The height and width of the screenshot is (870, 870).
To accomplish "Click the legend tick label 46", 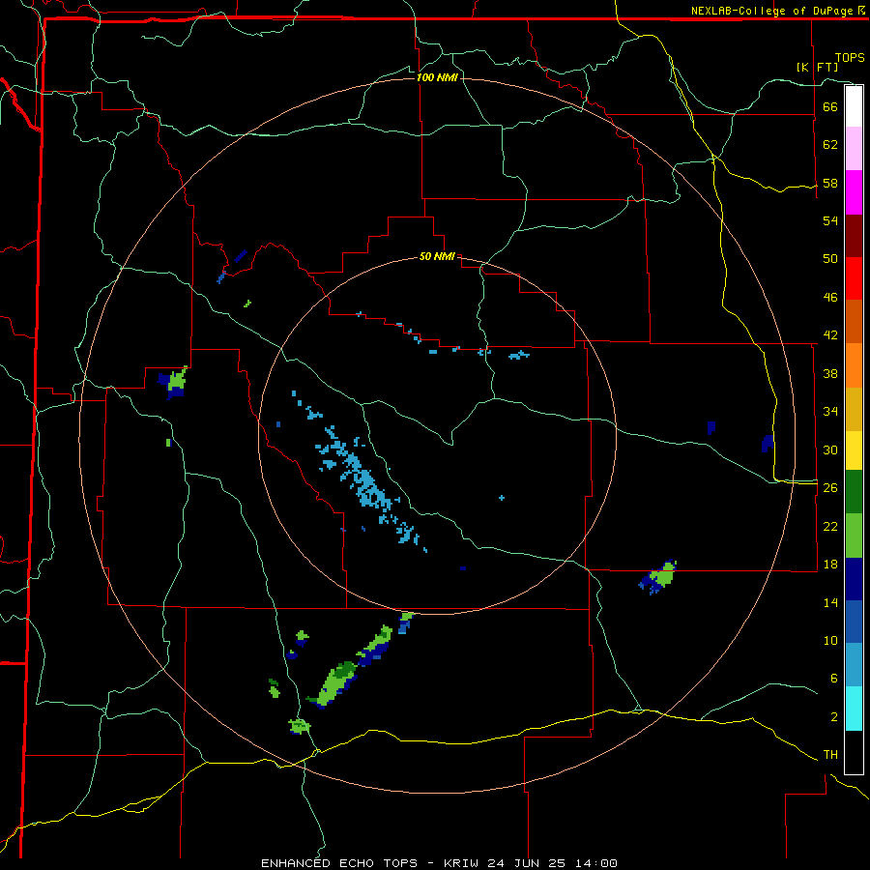I will click(830, 298).
